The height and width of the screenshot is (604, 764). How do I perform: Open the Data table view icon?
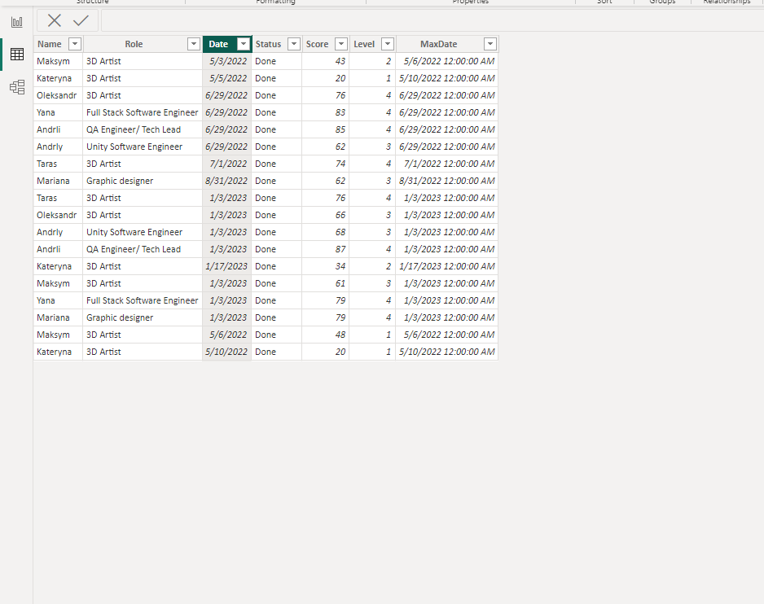click(17, 54)
